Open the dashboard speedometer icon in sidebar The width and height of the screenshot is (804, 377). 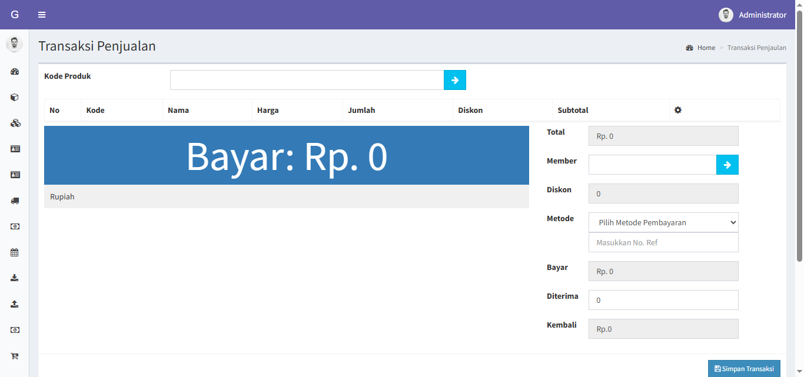pos(15,72)
